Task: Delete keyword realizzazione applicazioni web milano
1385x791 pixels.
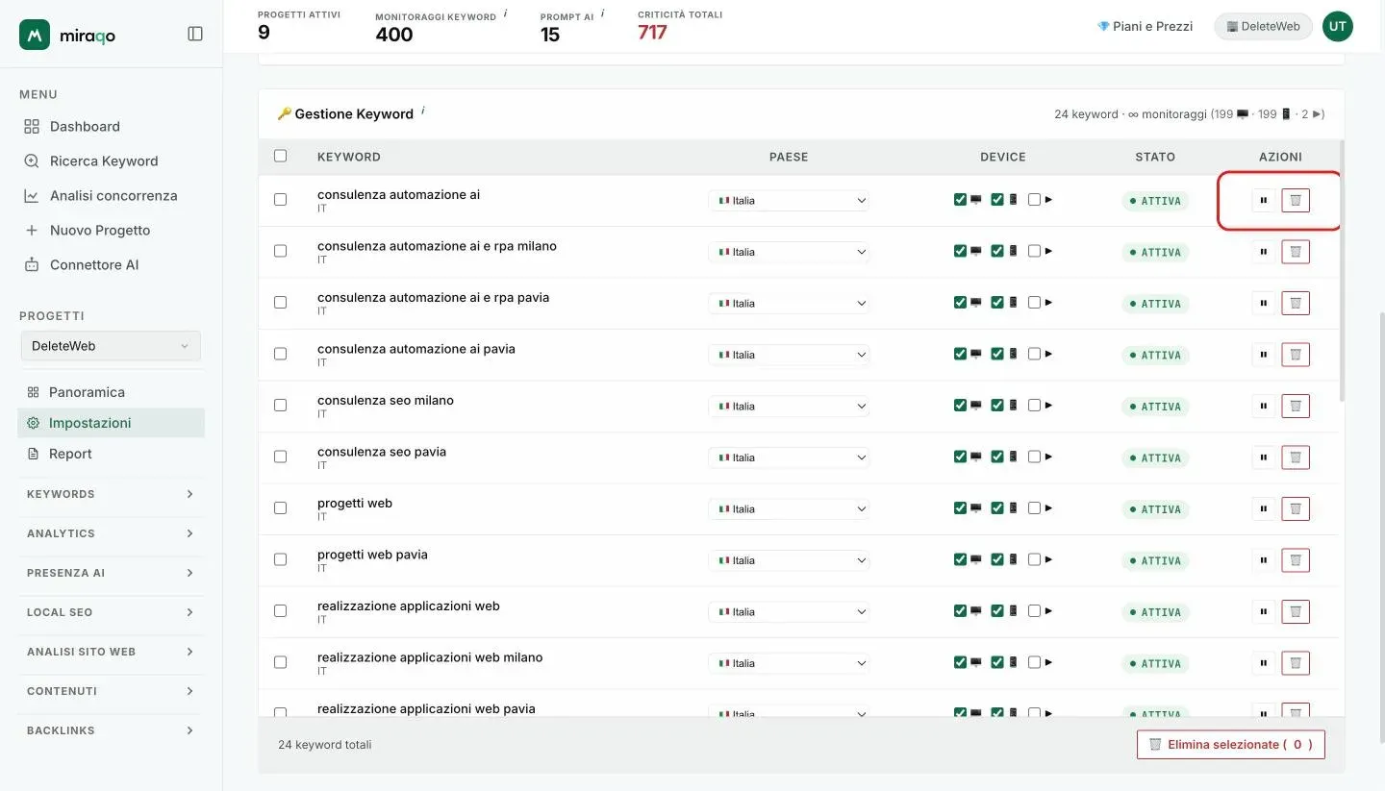Action: pyautogui.click(x=1296, y=663)
